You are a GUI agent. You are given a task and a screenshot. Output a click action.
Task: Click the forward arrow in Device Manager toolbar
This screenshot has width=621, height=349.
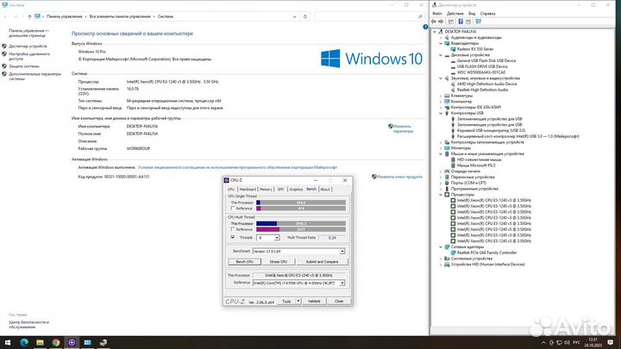(441, 22)
